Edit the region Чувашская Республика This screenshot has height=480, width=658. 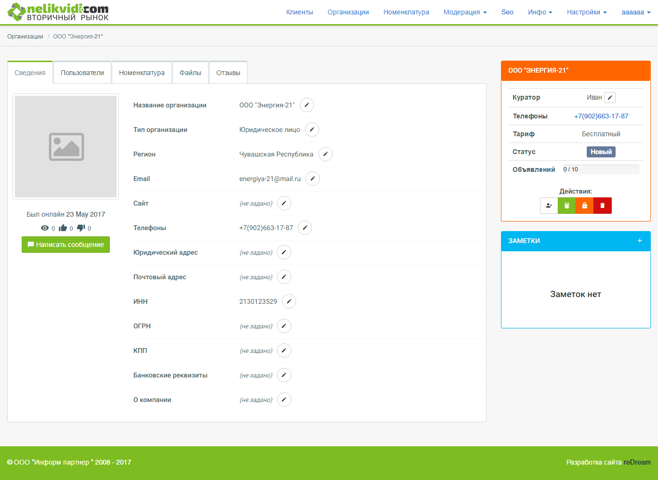coord(326,154)
